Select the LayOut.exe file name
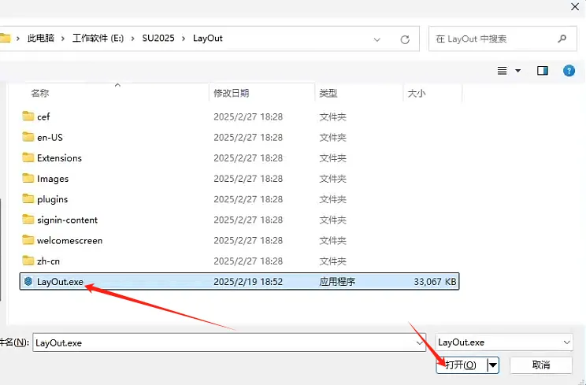 (60, 282)
